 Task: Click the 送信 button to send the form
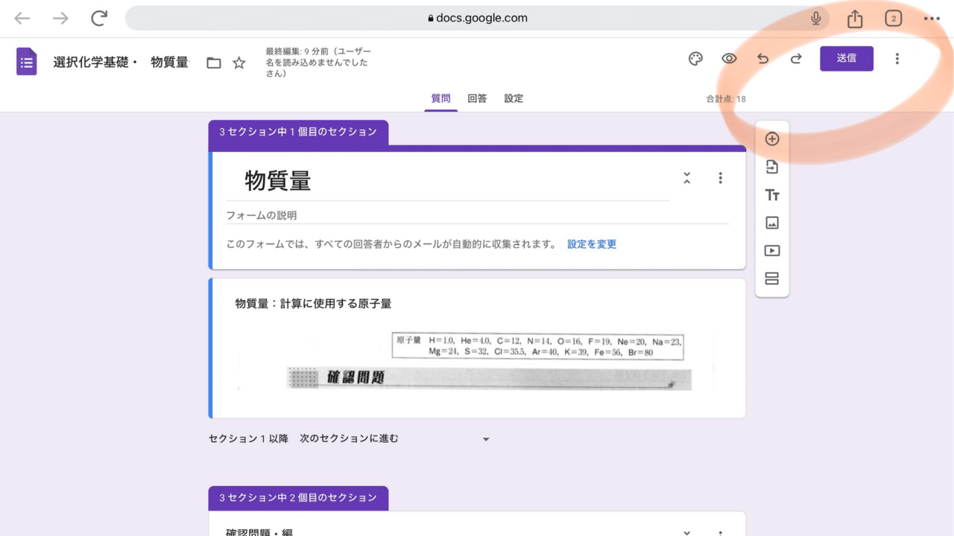pos(847,58)
